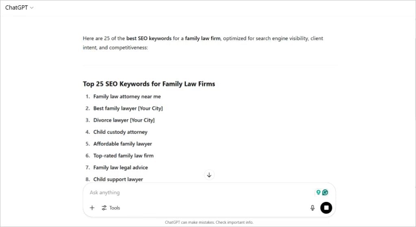Image resolution: width=416 pixels, height=227 pixels.
Task: Click list item Affordable family lawyer
Action: (123, 144)
